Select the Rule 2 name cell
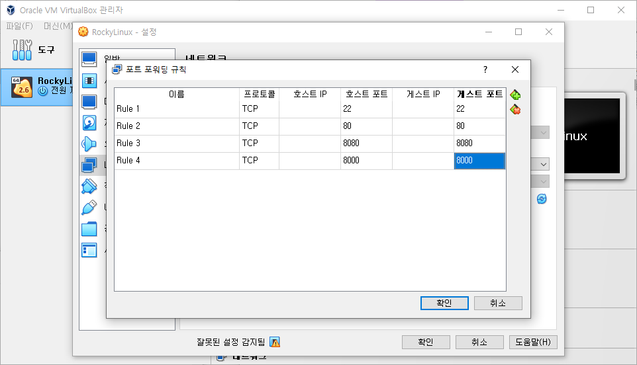The image size is (637, 365). [x=177, y=126]
